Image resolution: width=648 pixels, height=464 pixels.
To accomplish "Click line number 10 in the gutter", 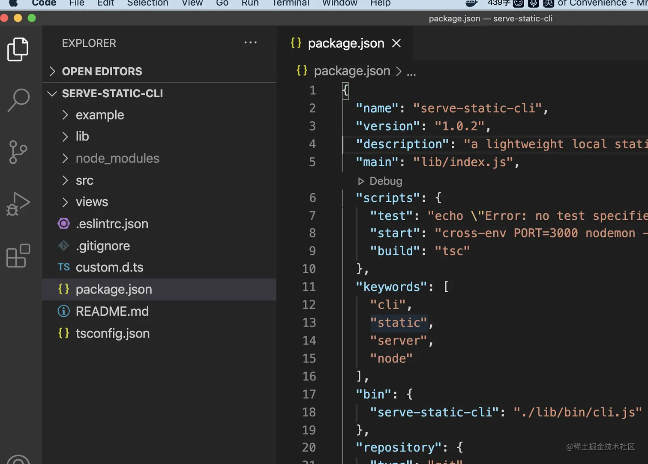I will [x=309, y=269].
